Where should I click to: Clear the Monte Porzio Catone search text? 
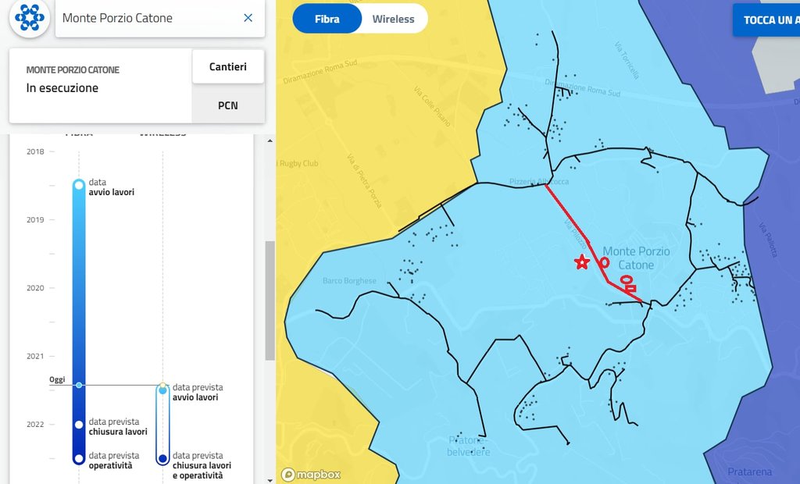(248, 18)
